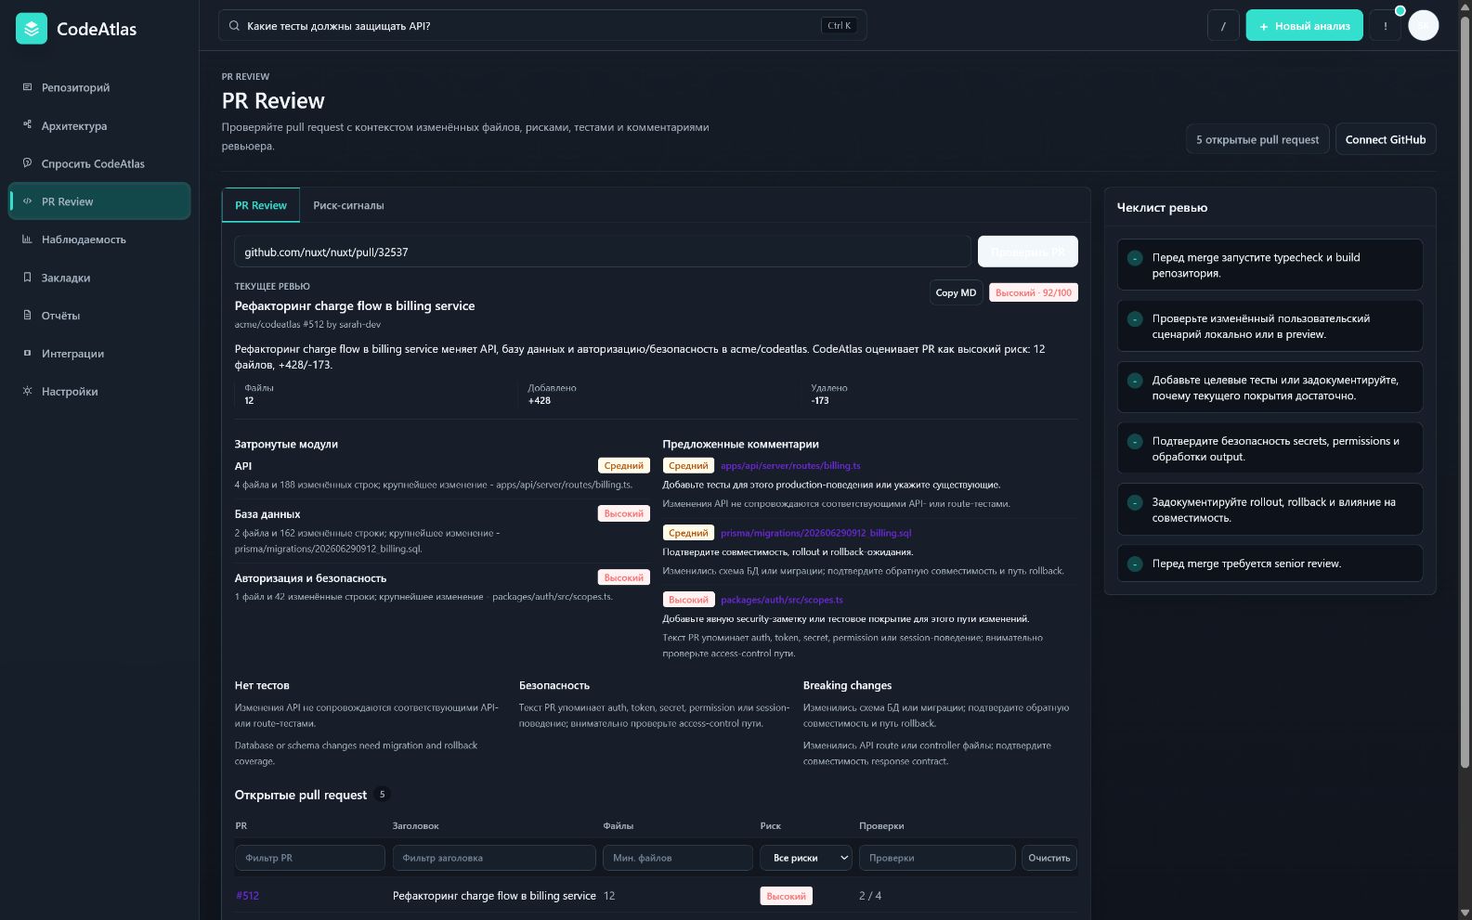This screenshot has width=1472, height=920.
Task: Click the Высокий badge of Авторизация и безопасность
Action: 623,577
